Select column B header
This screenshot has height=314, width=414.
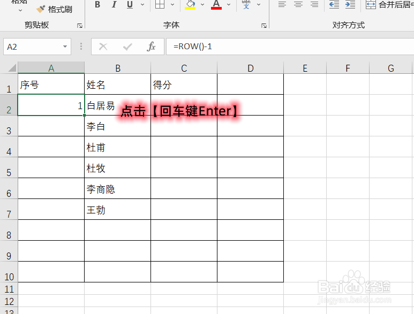(118, 68)
